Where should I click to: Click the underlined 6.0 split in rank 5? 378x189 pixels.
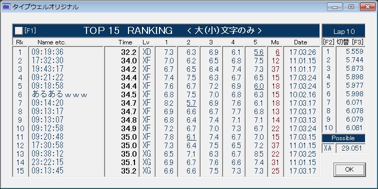[258, 86]
